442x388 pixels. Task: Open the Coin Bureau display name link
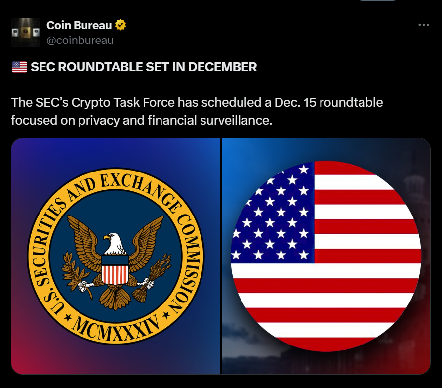click(79, 25)
